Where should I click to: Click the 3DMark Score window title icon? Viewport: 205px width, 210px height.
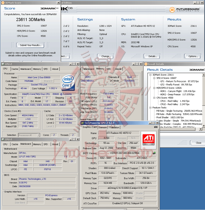3,3
